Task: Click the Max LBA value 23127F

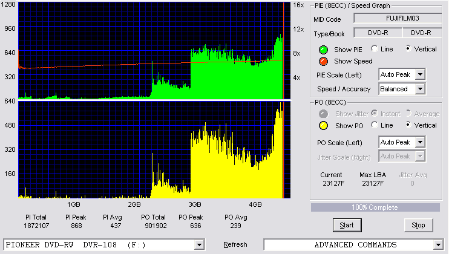Action: (373, 183)
